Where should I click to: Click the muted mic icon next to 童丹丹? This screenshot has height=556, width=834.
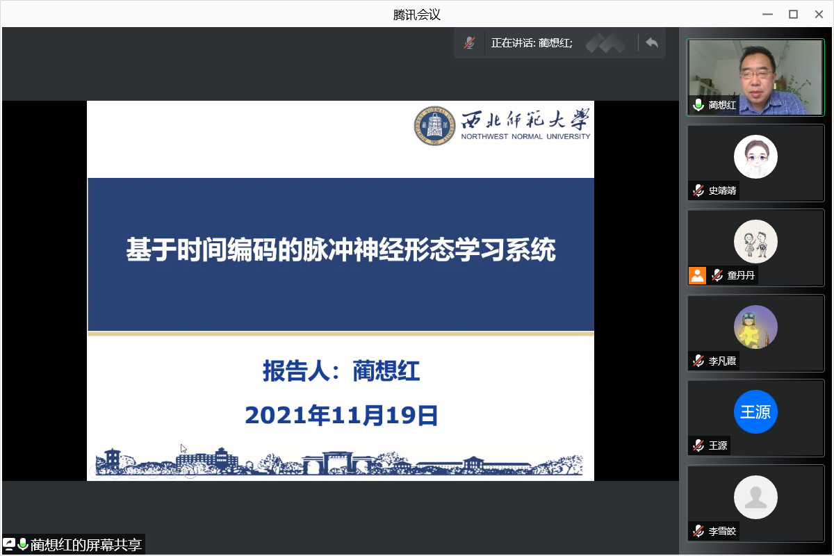pos(717,275)
